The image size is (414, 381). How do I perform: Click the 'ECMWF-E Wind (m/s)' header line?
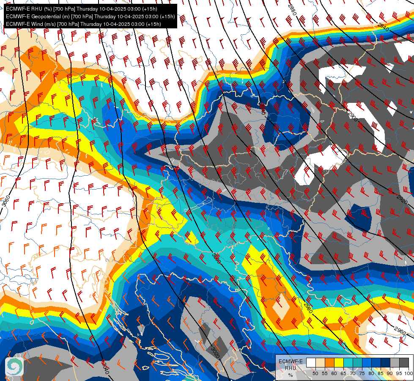point(83,24)
